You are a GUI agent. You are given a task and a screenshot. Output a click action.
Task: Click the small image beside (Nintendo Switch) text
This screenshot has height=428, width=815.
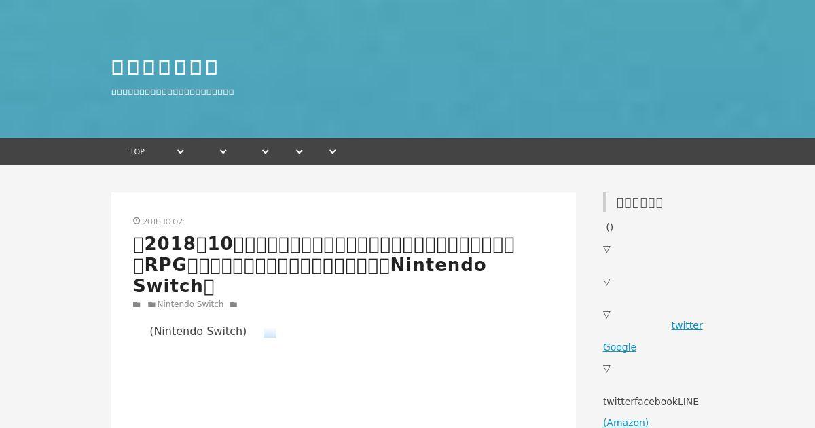pyautogui.click(x=270, y=333)
